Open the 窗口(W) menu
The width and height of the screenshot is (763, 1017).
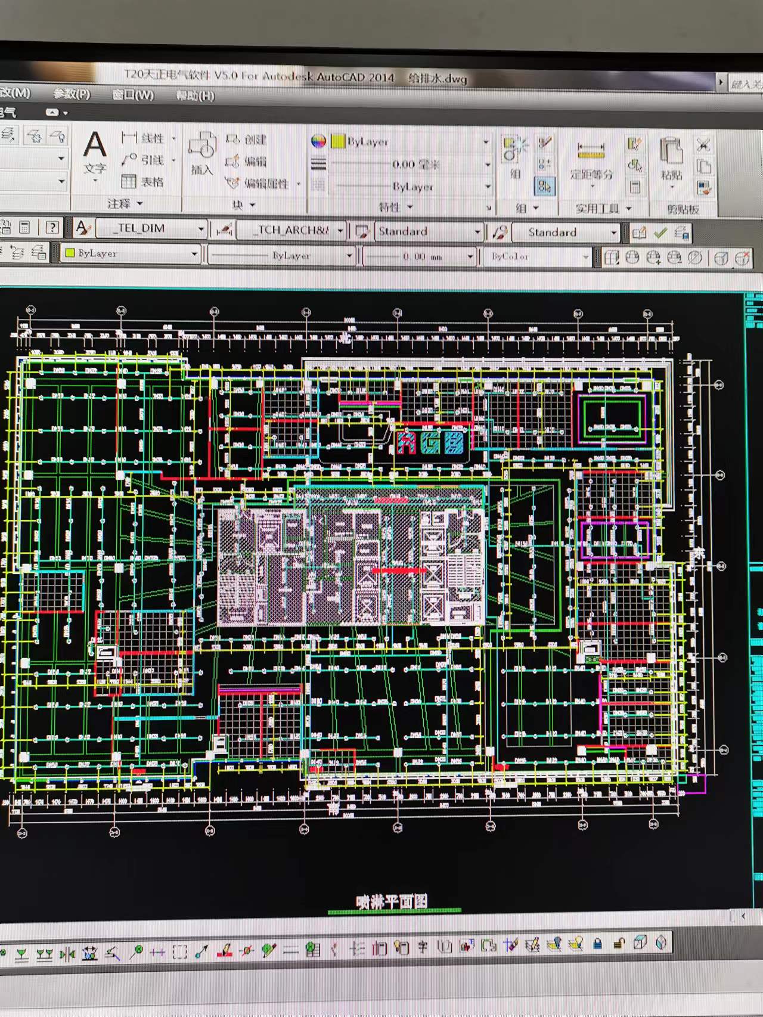(132, 95)
